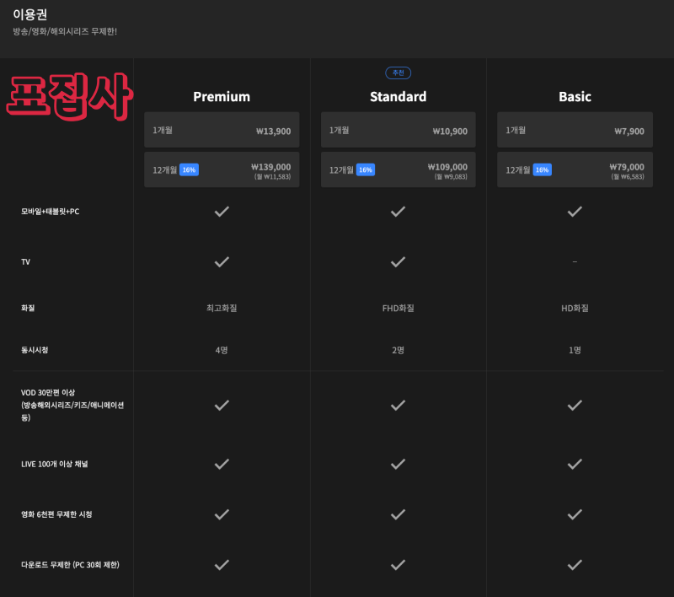The width and height of the screenshot is (674, 597).
Task: Click Basic dash in TV row
Action: (575, 262)
